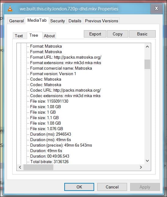Screen dimensions: 167x197
Task: Select 'Total bitrate: 3136126' row
Action: [x=49, y=162]
